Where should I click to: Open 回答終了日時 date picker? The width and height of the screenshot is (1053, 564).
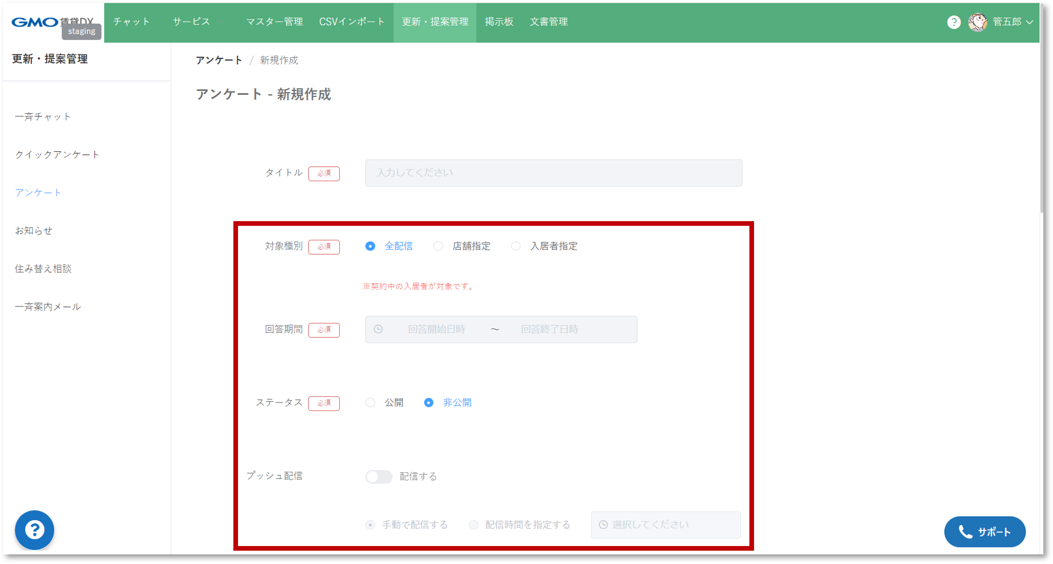[x=549, y=329]
